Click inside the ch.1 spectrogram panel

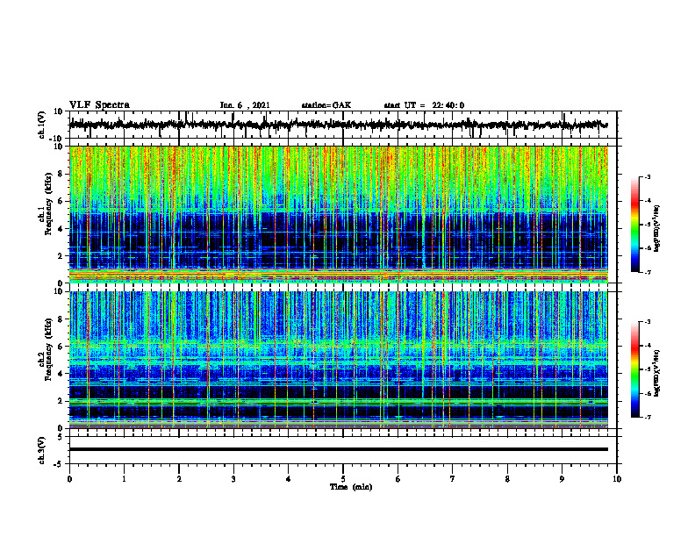click(338, 214)
